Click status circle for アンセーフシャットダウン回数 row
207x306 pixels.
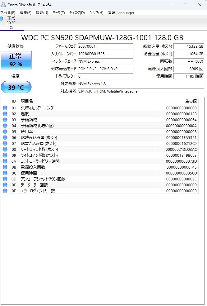5,179
